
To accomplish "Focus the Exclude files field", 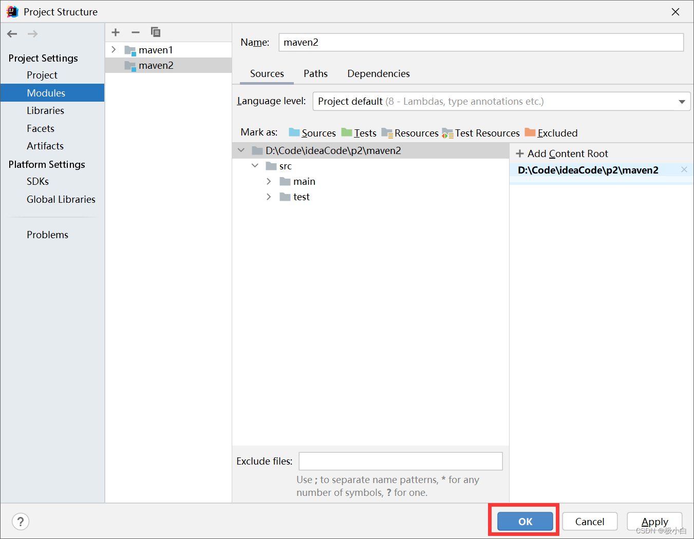I will 401,461.
